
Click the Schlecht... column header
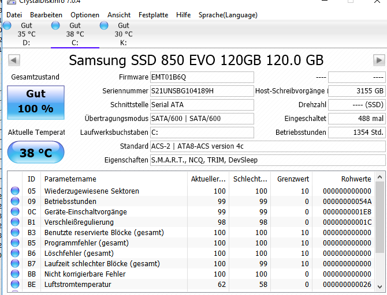[250, 179]
